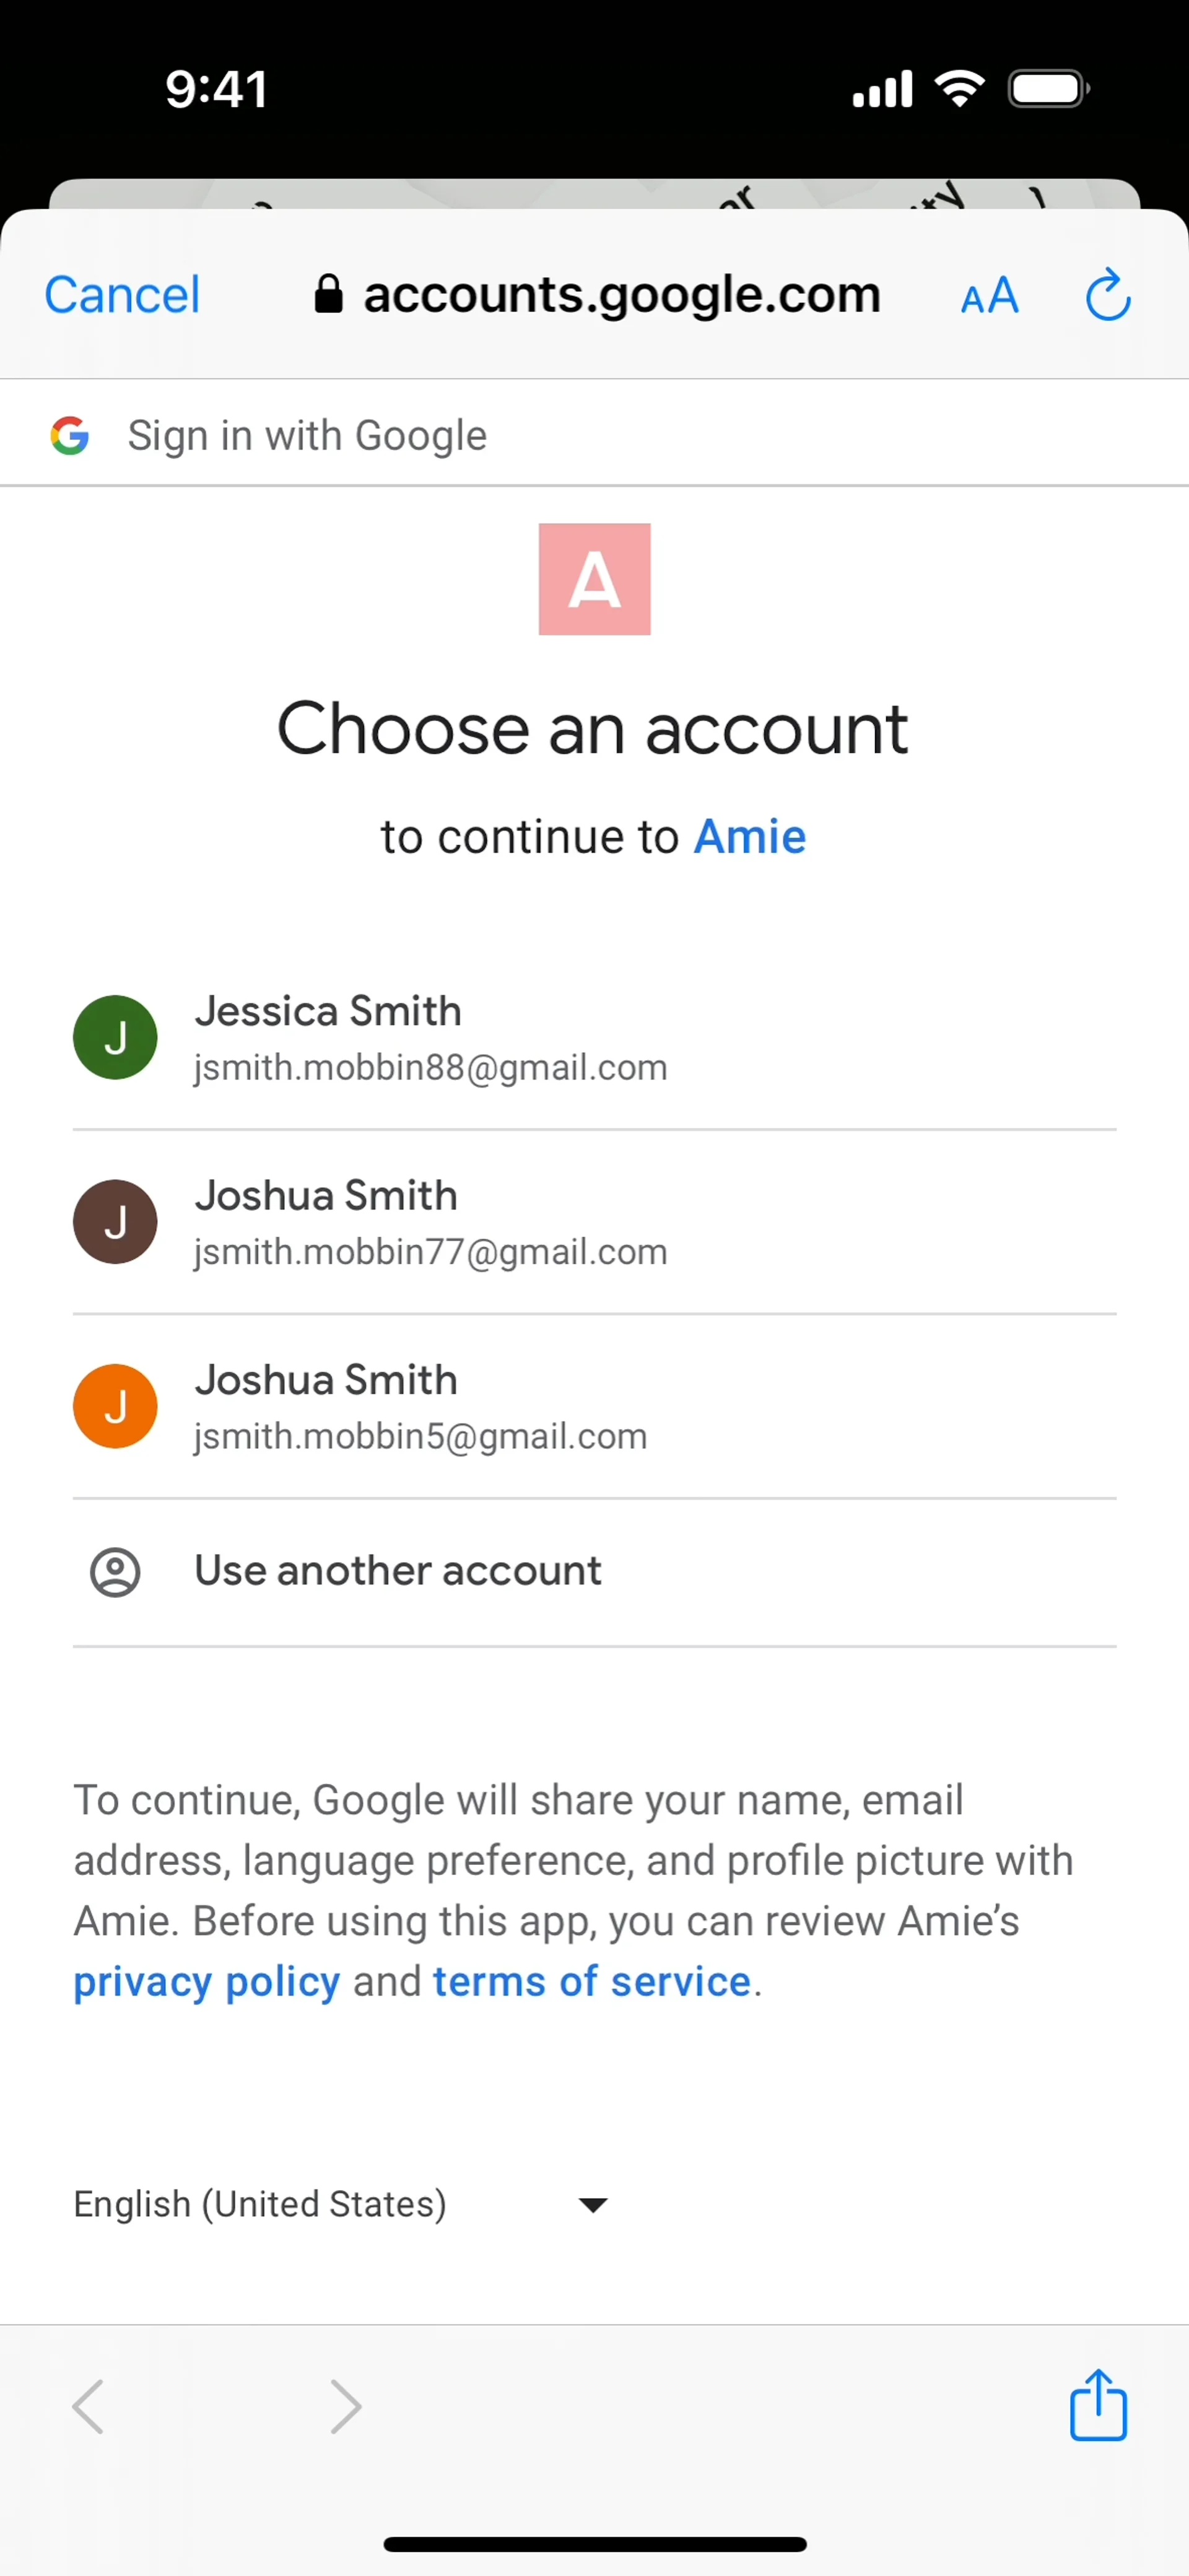Tap the browser back arrow
Viewport: 1189px width, 2576px height.
(x=88, y=2406)
